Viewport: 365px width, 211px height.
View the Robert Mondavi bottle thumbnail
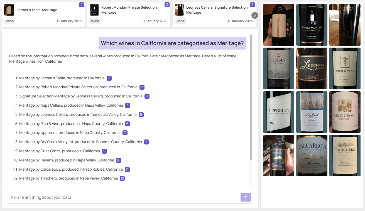click(x=312, y=25)
